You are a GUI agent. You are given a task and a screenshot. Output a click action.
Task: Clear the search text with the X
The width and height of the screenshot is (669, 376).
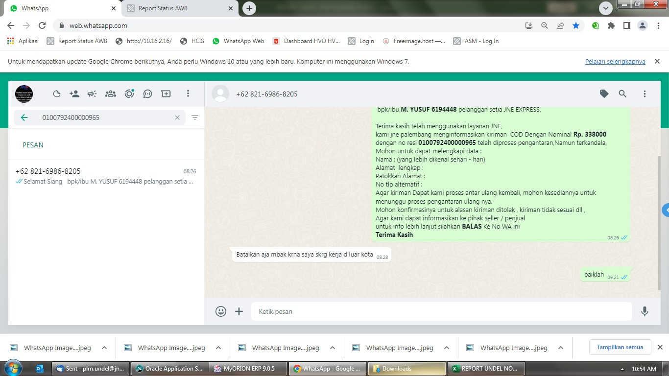point(177,117)
